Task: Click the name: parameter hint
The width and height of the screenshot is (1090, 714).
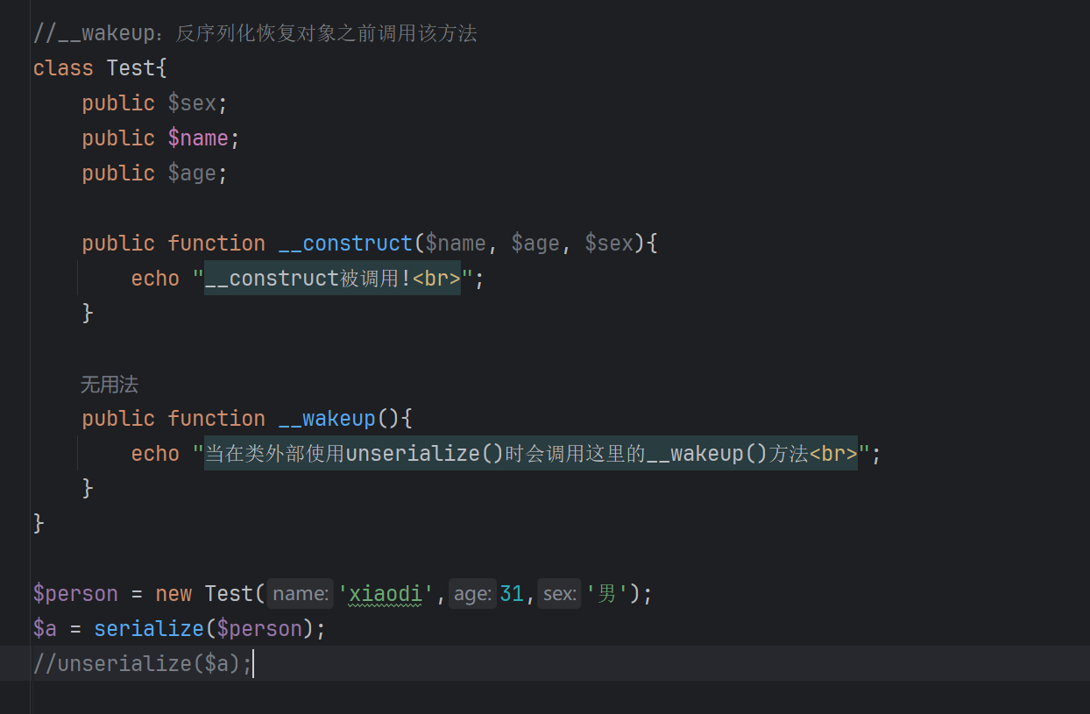Action: 301,594
